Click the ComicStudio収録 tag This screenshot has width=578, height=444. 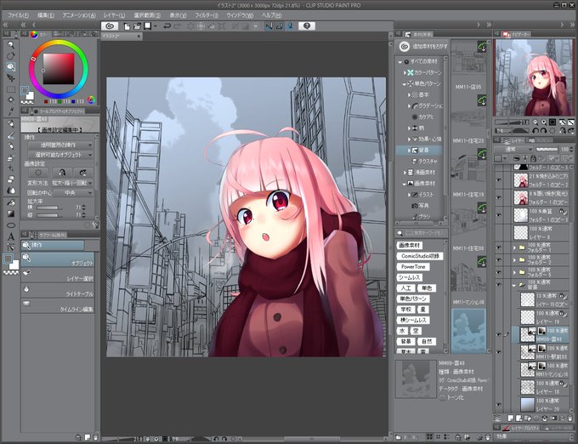(420, 256)
